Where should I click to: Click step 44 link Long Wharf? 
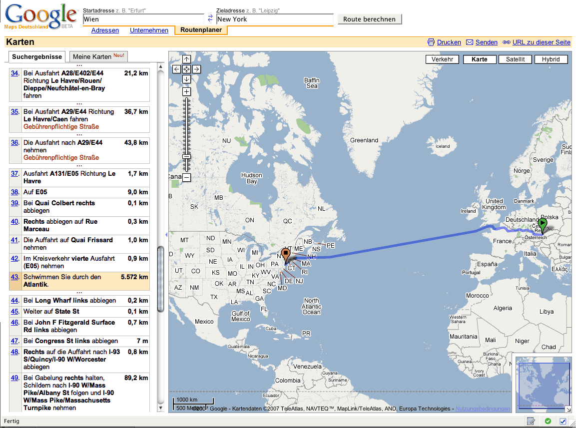pos(14,301)
